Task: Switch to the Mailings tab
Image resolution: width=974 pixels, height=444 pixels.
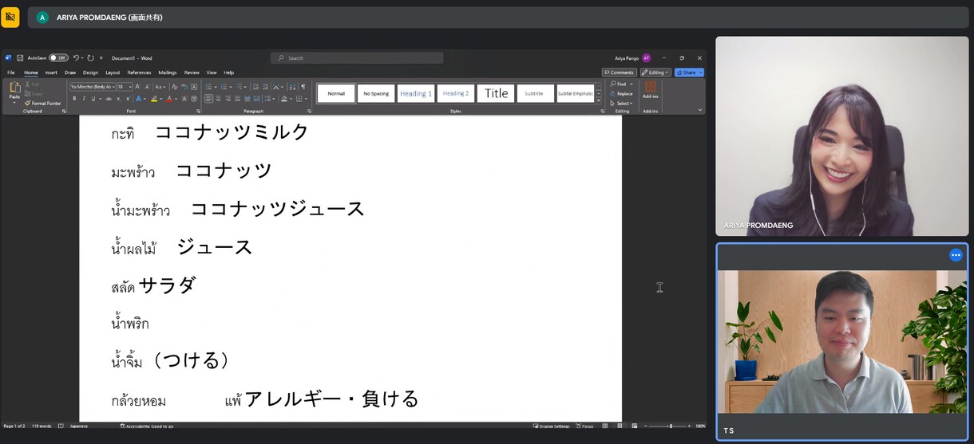Action: (168, 73)
